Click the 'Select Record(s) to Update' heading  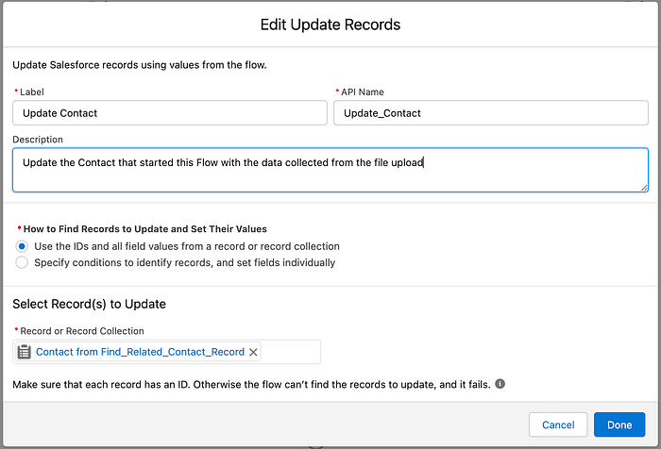tap(89, 304)
